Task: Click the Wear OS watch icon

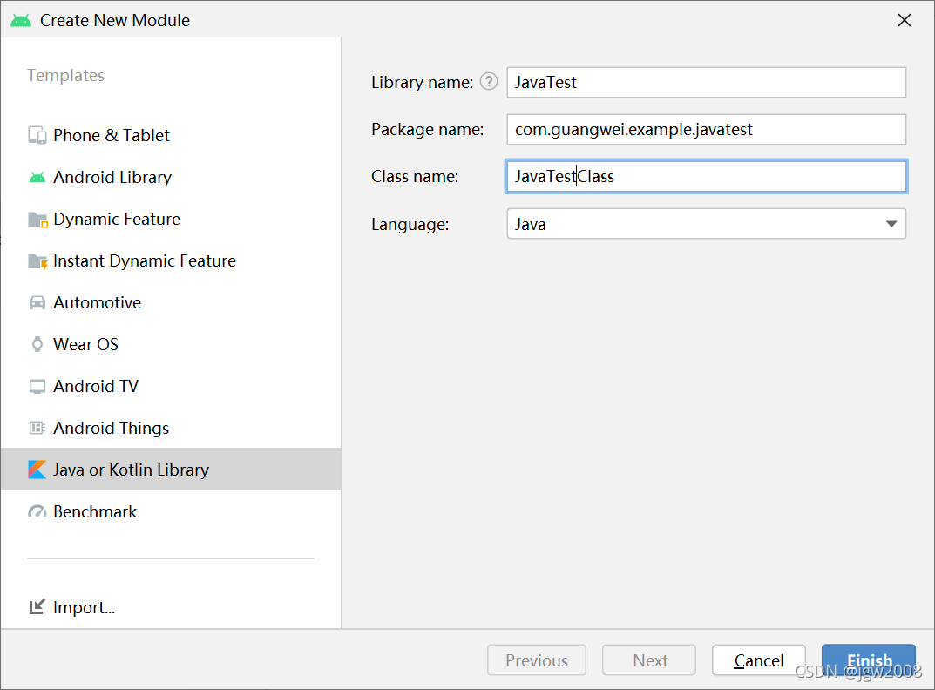Action: (x=37, y=344)
